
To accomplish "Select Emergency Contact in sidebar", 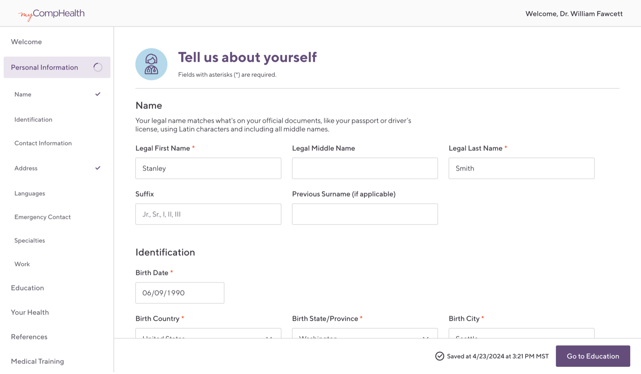I will point(42,217).
